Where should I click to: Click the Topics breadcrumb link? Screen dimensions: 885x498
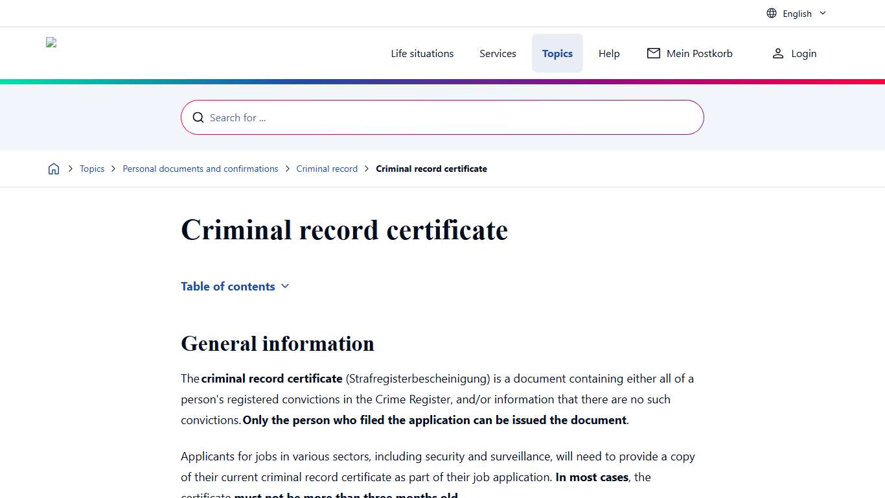tap(92, 169)
